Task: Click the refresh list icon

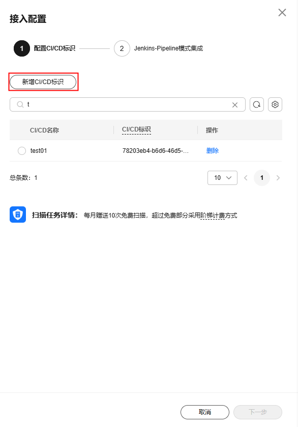Action: click(257, 104)
